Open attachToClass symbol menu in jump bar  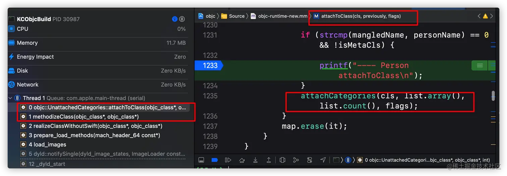[x=357, y=16]
